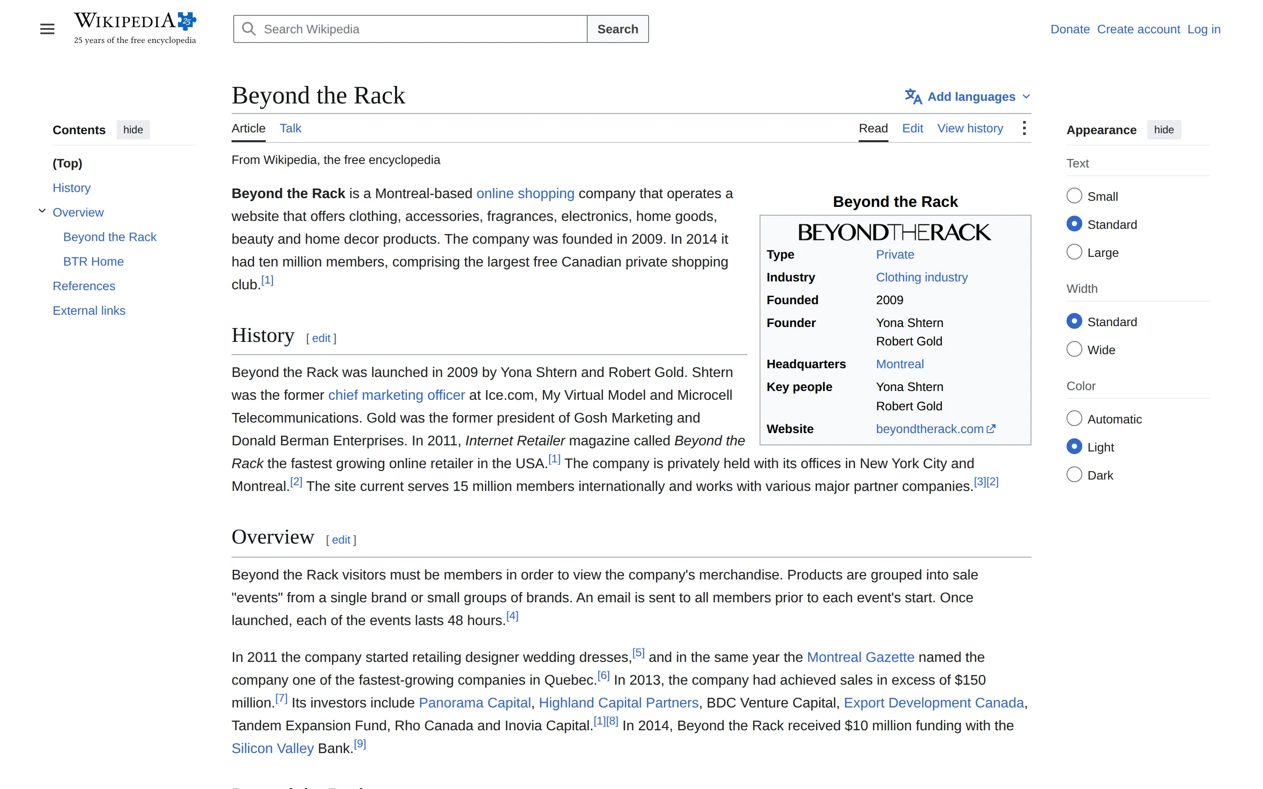Select Standard text size
This screenshot has height=789, width=1263.
click(x=1074, y=224)
